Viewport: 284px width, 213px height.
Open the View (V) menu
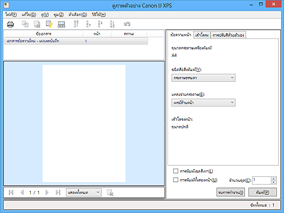(45, 14)
